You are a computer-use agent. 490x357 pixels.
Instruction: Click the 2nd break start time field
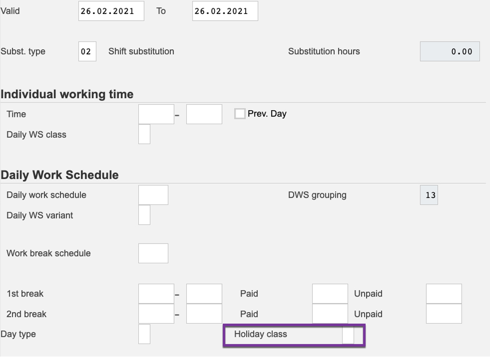coord(156,314)
